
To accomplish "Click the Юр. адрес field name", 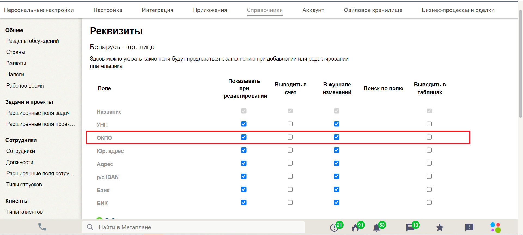I will coord(110,151).
